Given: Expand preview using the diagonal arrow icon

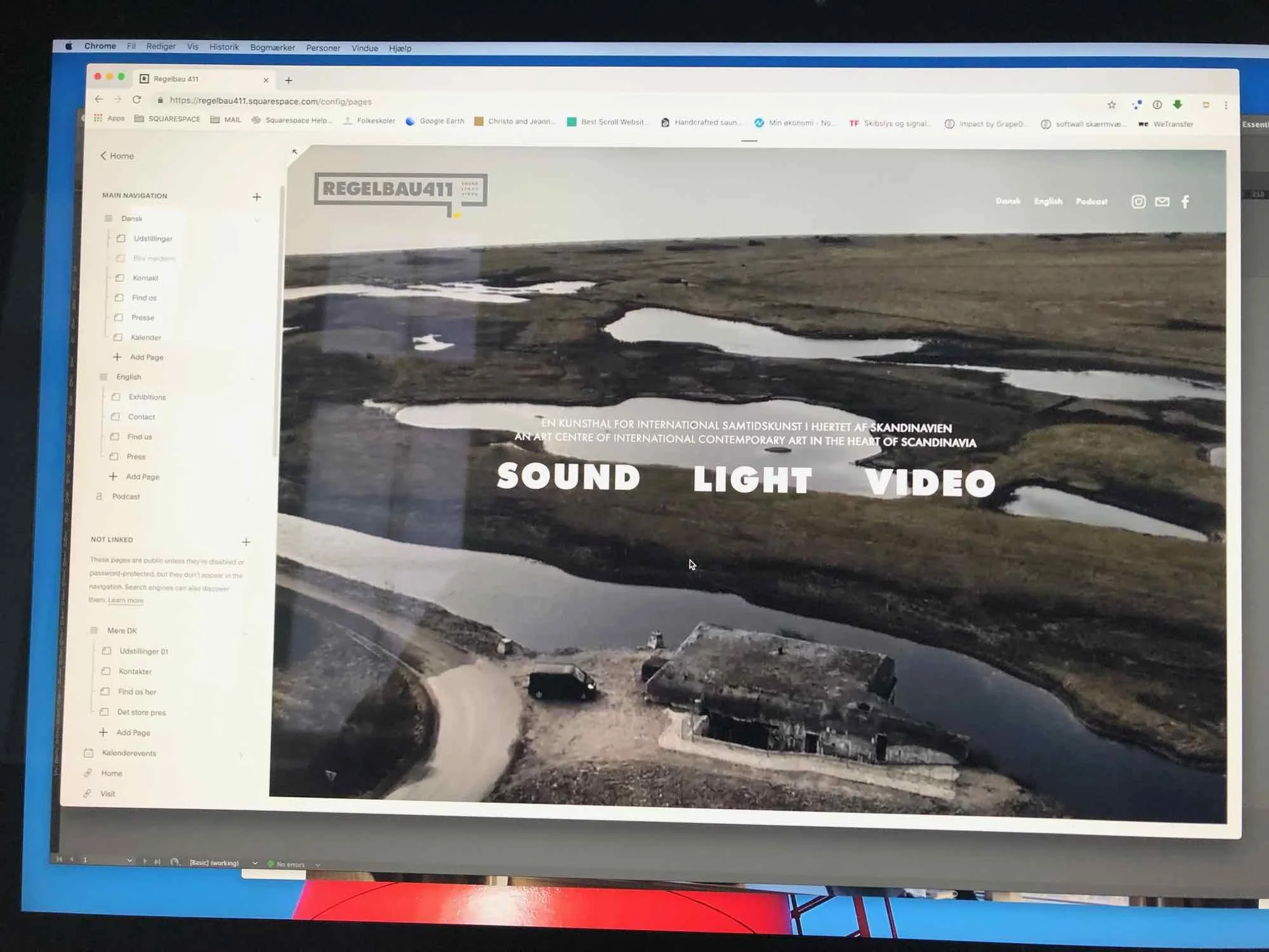Looking at the screenshot, I should (294, 152).
